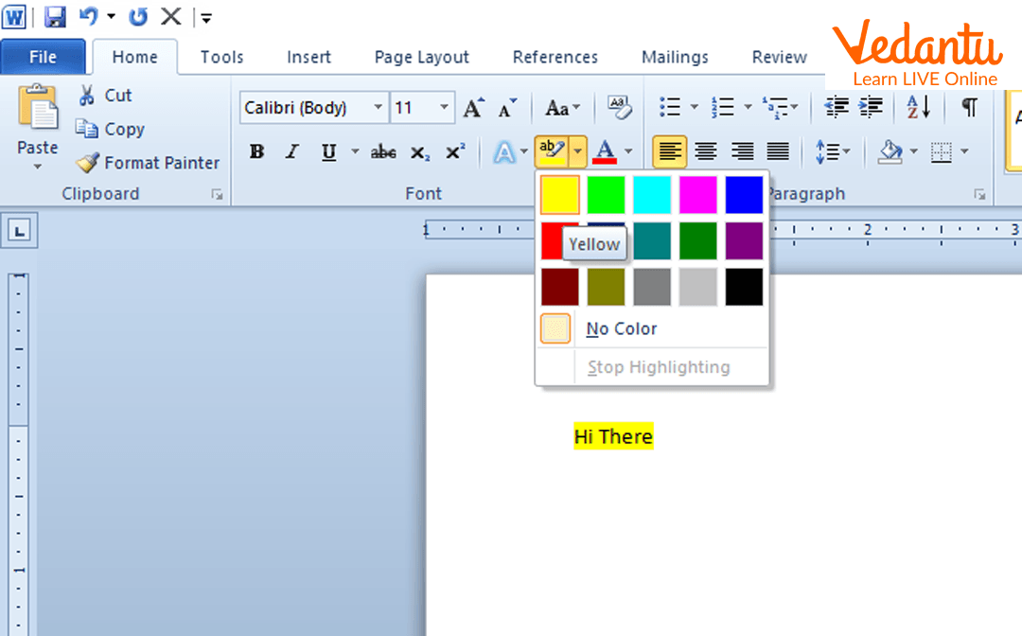Click the highlighted "Hi There" text

coord(613,436)
